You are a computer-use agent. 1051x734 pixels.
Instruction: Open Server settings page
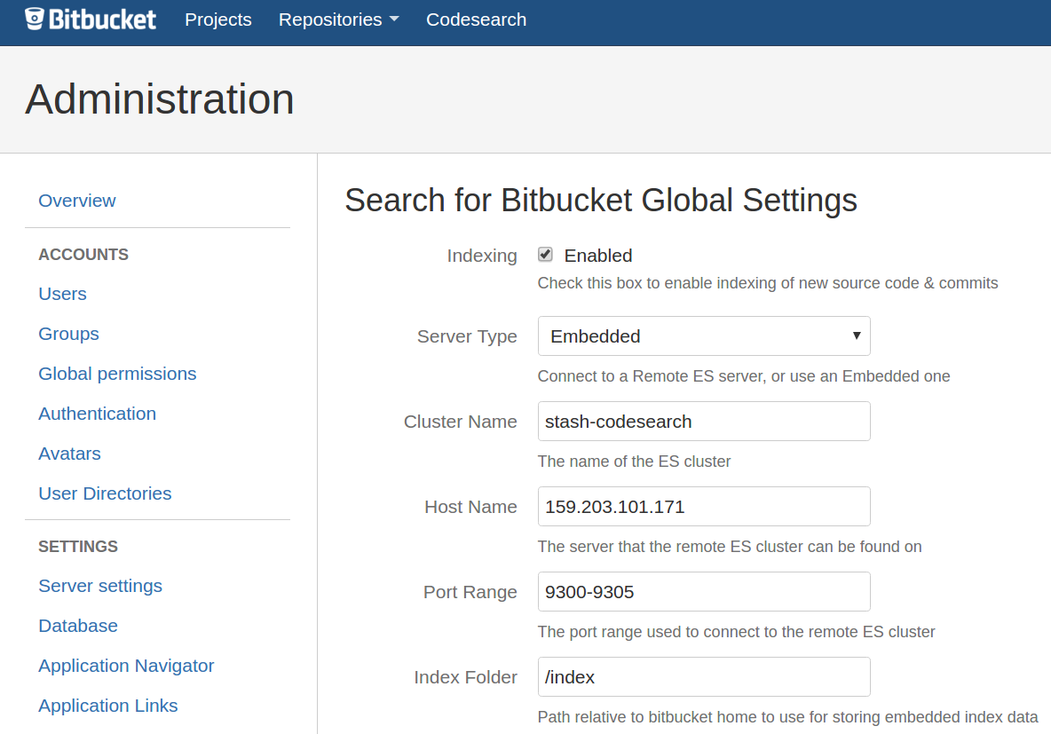tap(100, 586)
